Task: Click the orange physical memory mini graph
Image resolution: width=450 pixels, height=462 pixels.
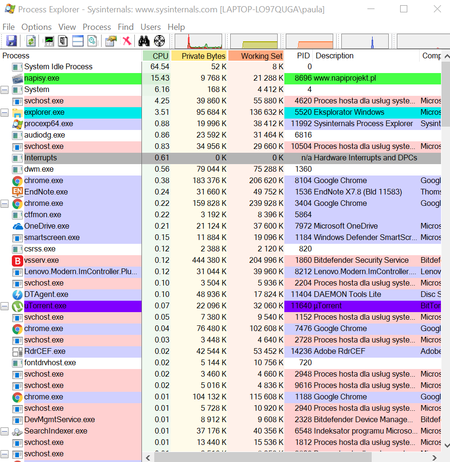Action: coord(309,41)
